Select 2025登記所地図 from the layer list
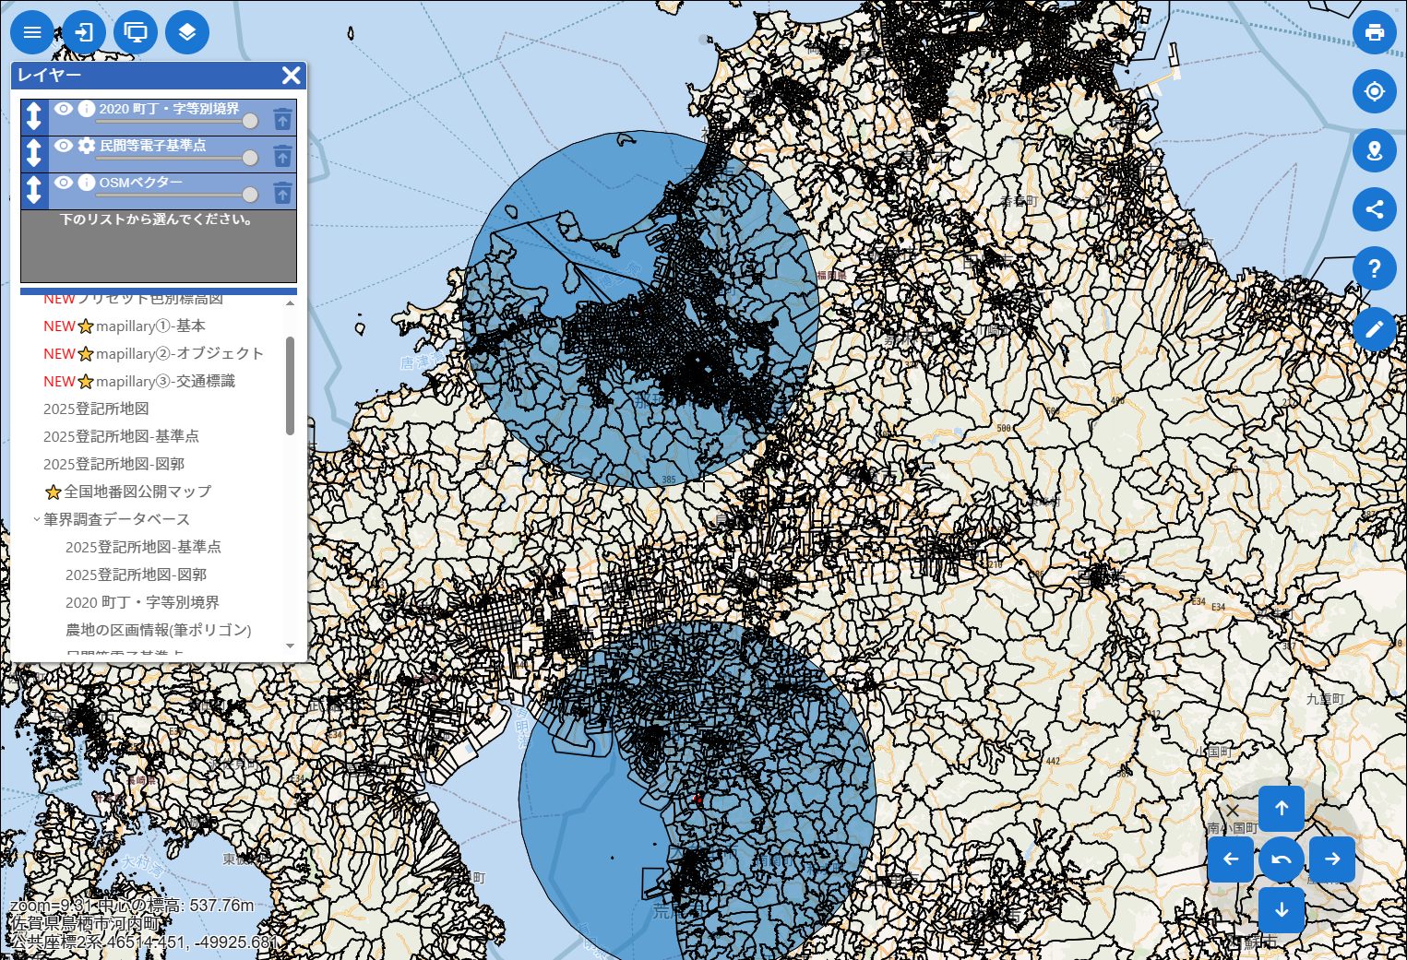This screenshot has height=960, width=1407. tap(96, 409)
